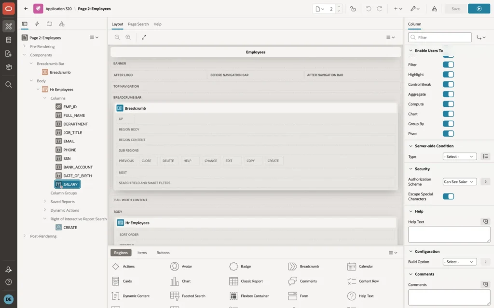
Task: Open Comments code editor icon
Action: [485, 284]
